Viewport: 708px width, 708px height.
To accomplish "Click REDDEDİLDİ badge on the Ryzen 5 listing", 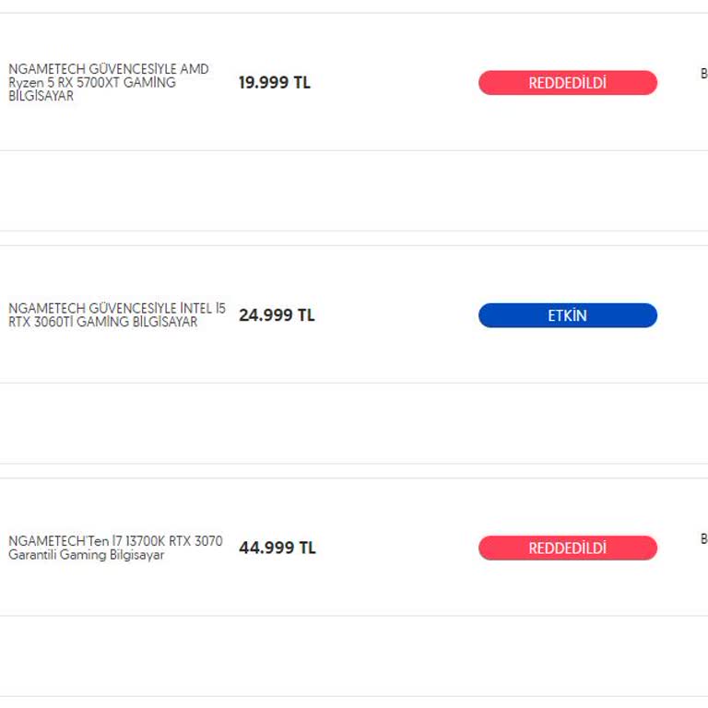I will (567, 83).
